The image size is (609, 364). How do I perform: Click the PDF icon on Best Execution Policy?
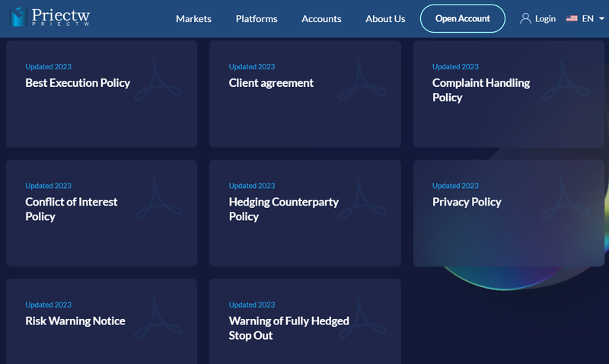[158, 80]
